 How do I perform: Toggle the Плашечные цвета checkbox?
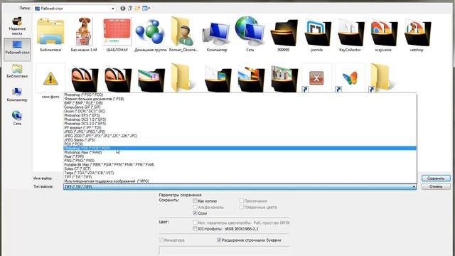point(242,207)
